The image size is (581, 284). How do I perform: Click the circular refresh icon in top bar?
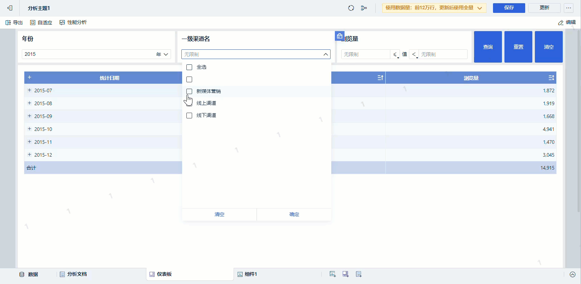351,8
